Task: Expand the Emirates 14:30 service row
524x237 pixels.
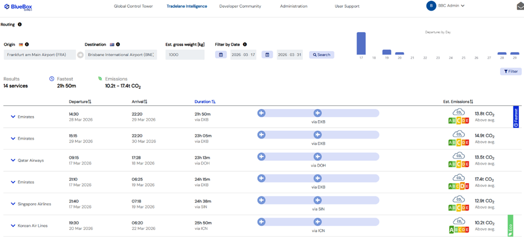Action: (13, 117)
